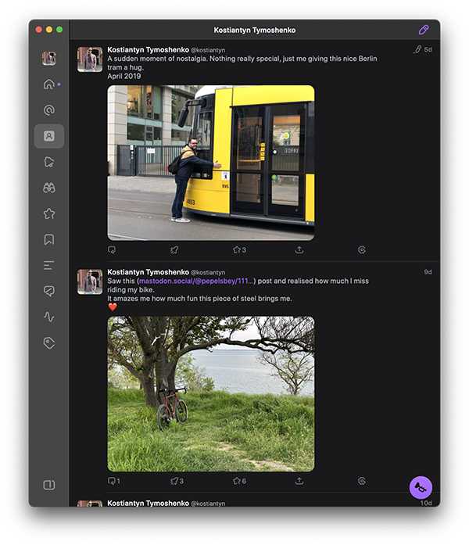This screenshot has width=469, height=545.
Task: Click the author name on the bike post
Action: pos(148,272)
